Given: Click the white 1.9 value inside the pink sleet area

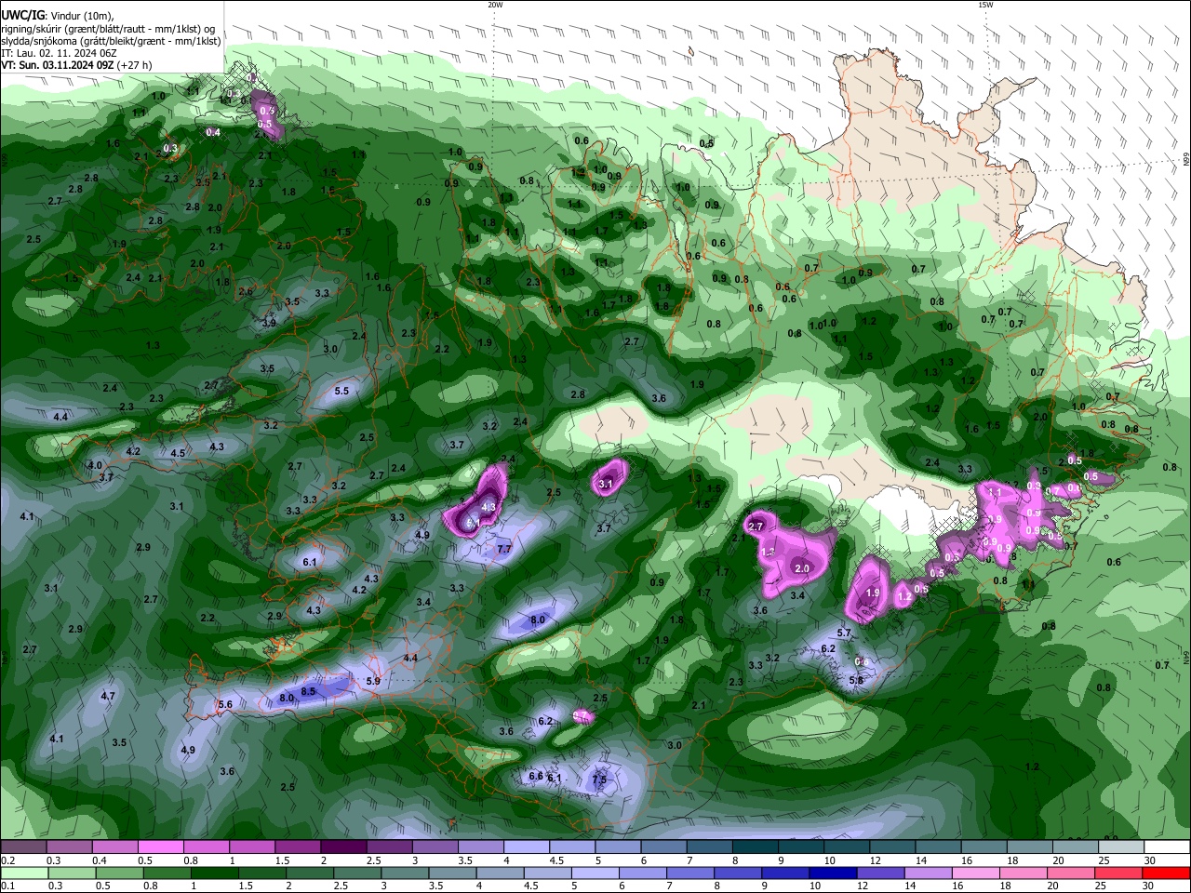Looking at the screenshot, I should [873, 593].
